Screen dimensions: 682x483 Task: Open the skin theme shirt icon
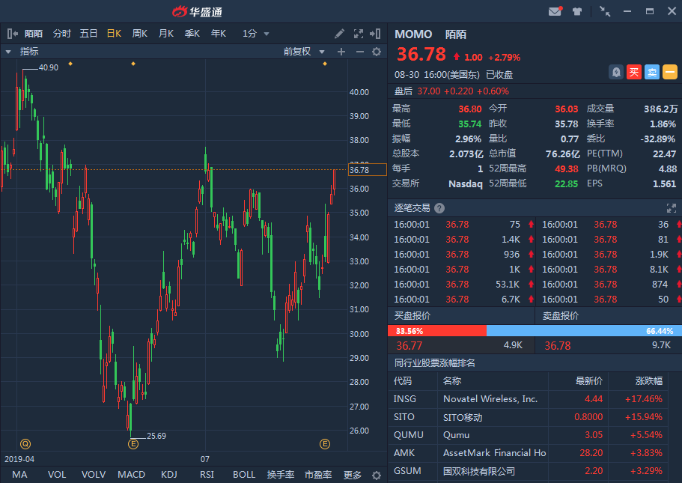coord(577,12)
